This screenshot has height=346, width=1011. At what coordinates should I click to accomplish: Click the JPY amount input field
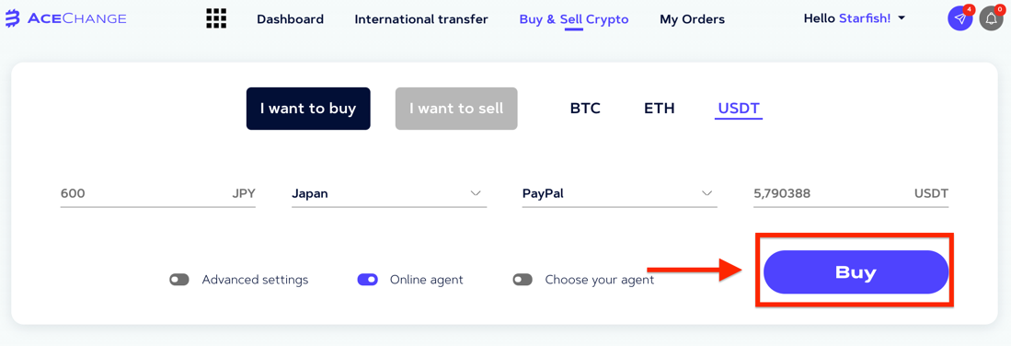click(x=158, y=193)
